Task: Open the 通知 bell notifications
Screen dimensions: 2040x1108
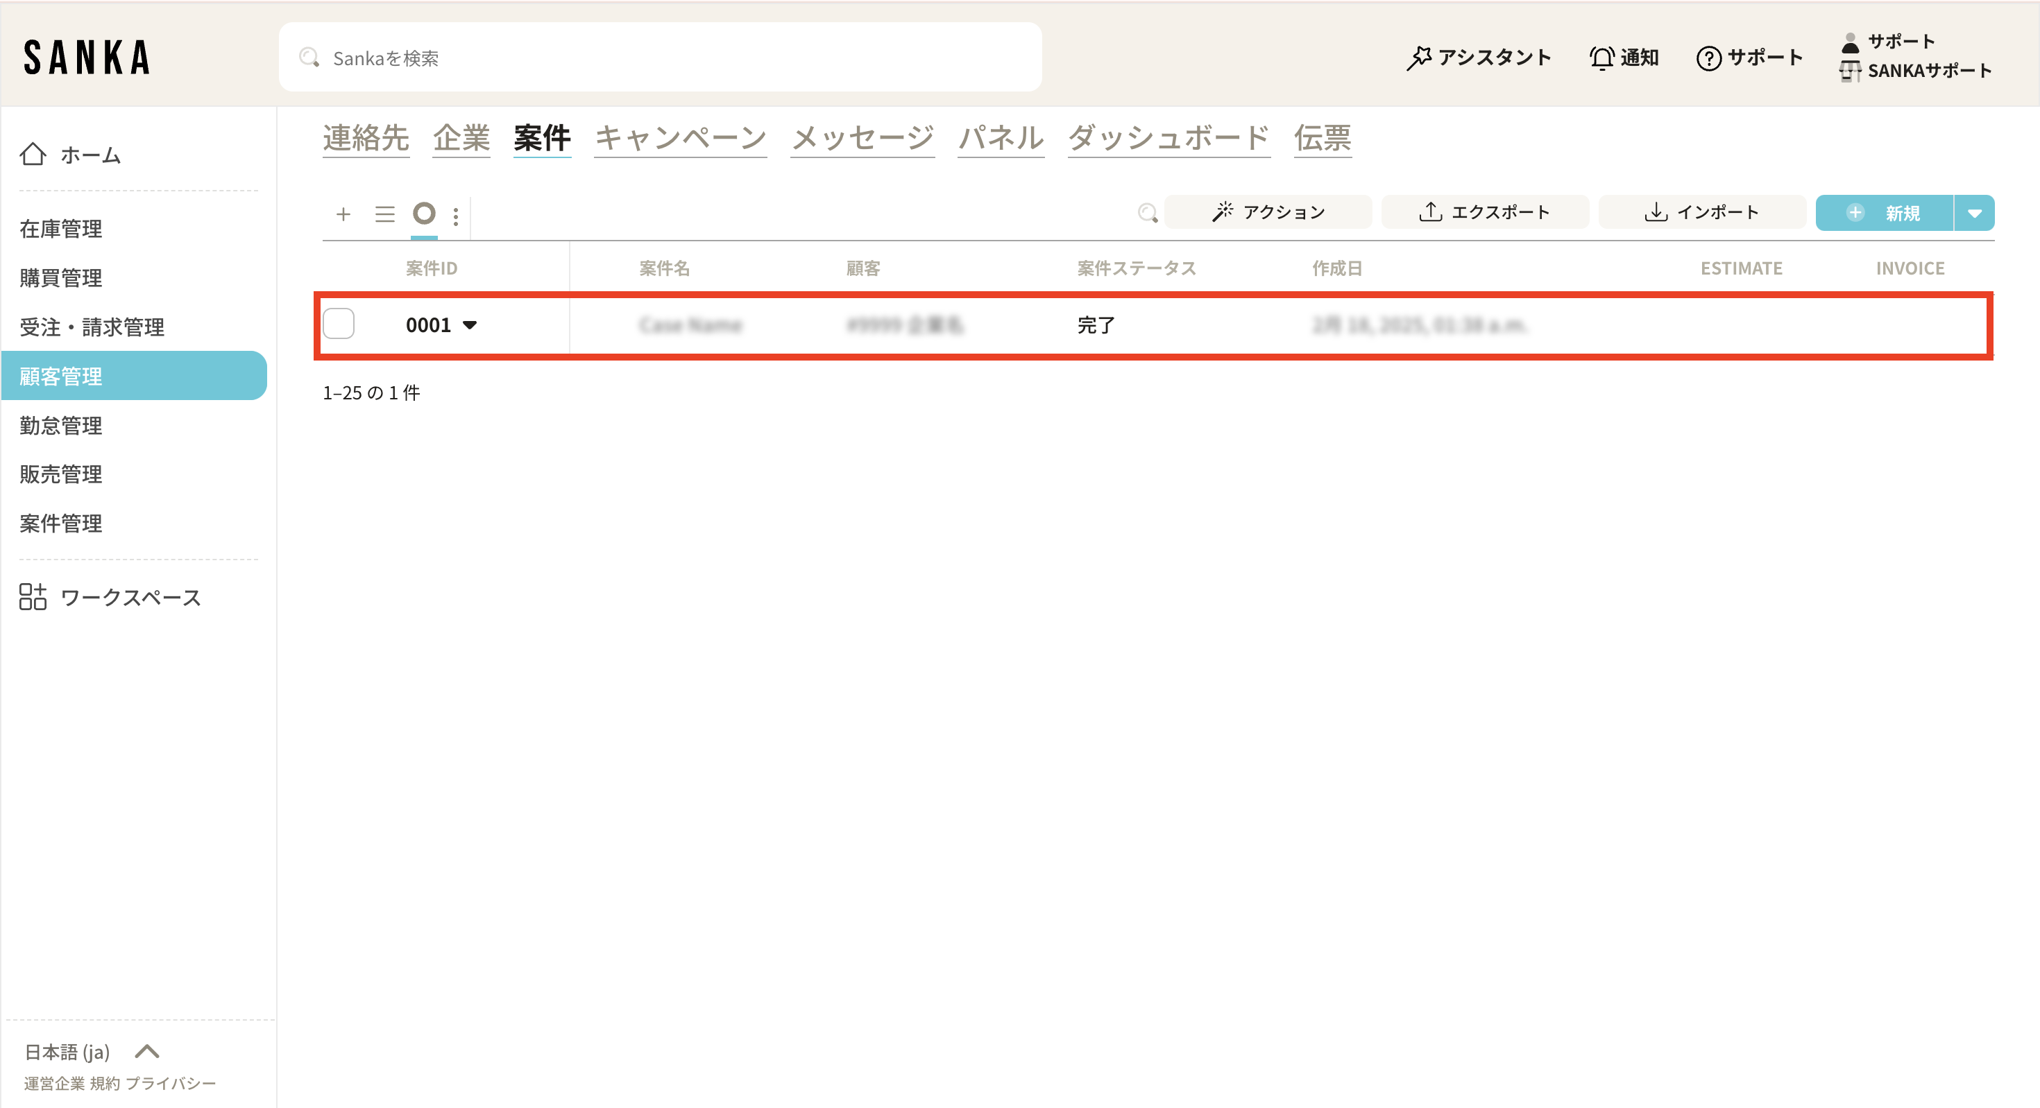Action: coord(1624,58)
